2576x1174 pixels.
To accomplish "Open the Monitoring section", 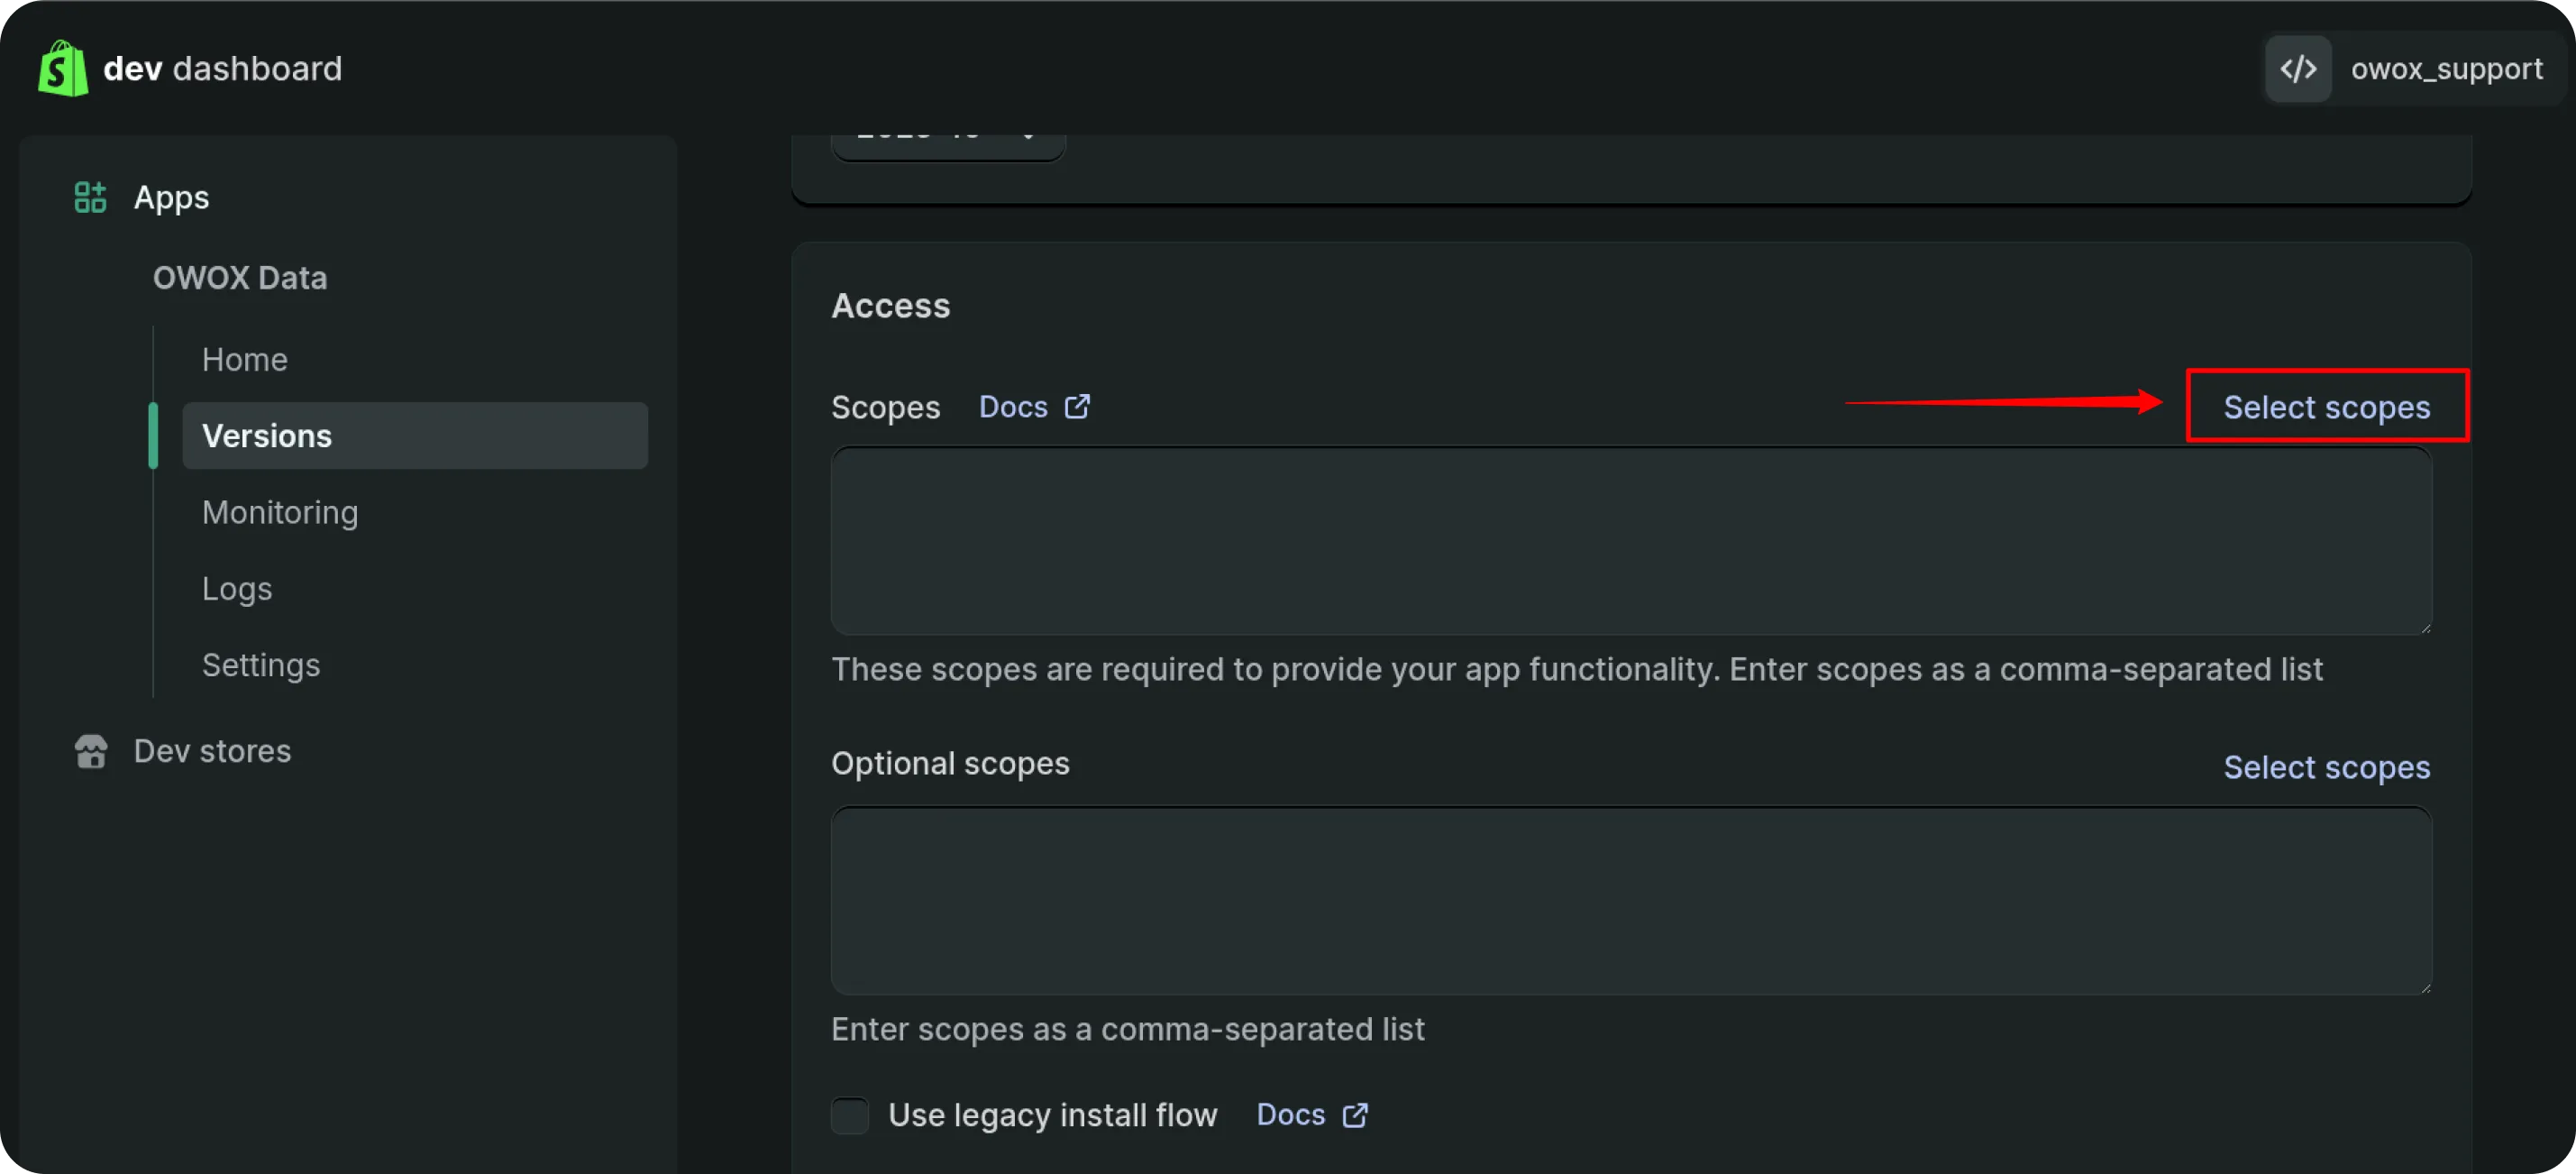I will point(280,512).
